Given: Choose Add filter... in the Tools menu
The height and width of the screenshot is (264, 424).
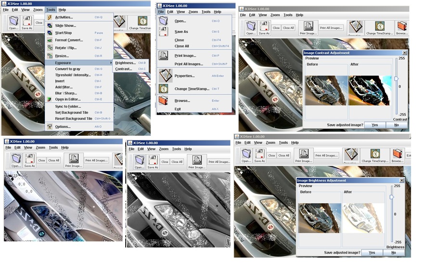Looking at the screenshot, I should [79, 87].
